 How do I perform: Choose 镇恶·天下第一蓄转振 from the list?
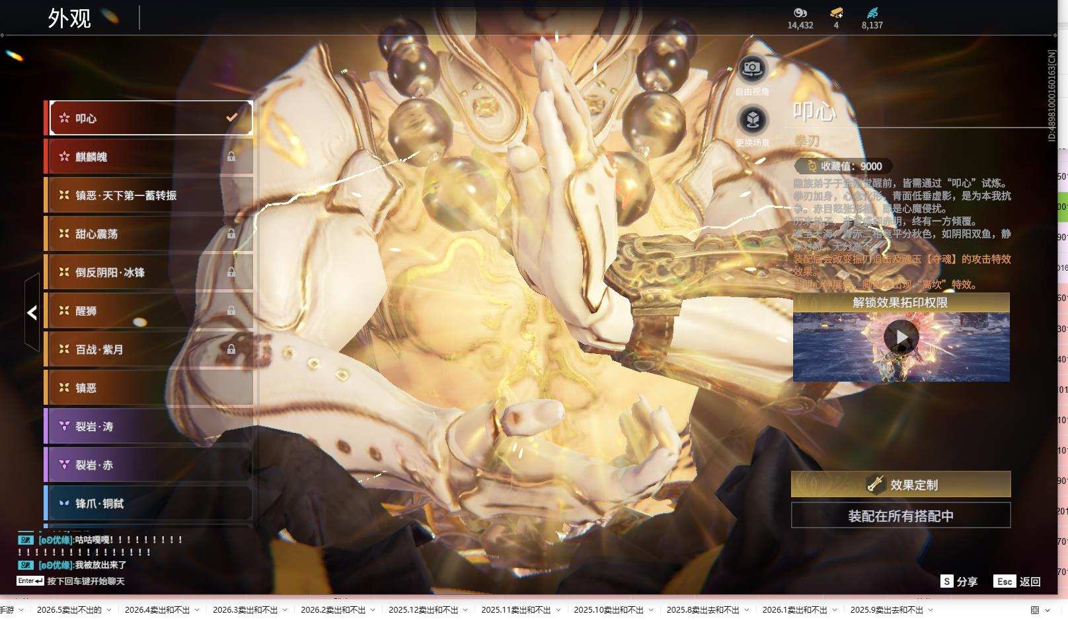[x=149, y=195]
